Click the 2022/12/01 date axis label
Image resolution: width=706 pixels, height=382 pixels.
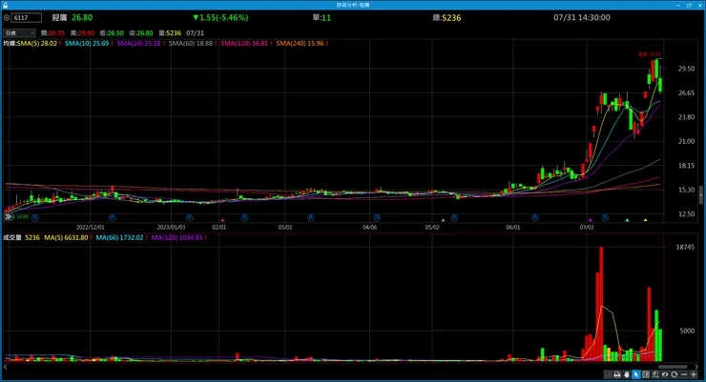(x=90, y=227)
